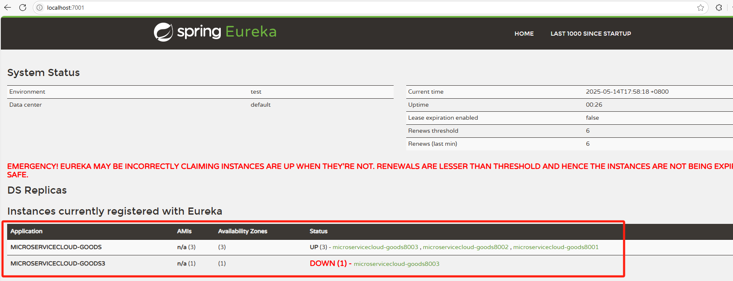Click the Lease expiration enabled value 'false'
733x281 pixels.
(x=592, y=118)
